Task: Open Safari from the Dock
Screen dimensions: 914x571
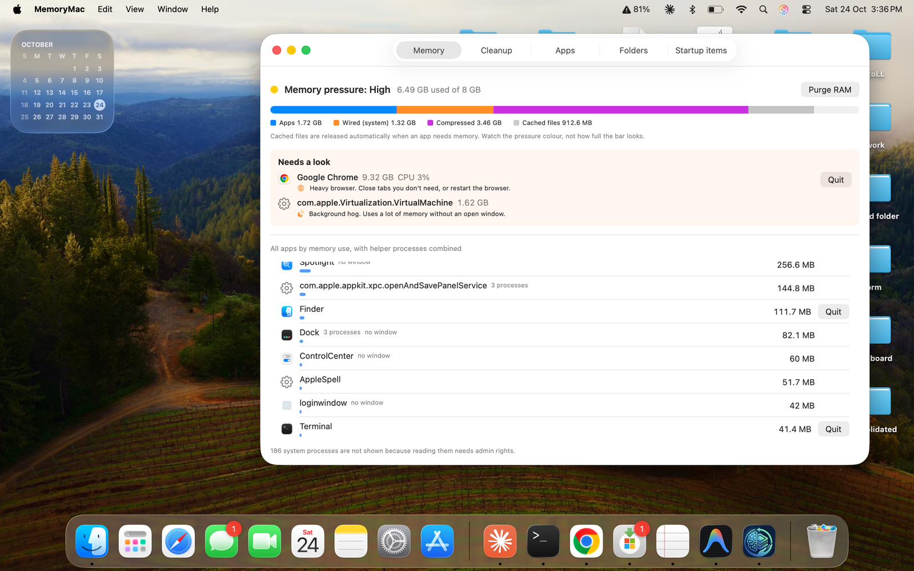Action: pos(178,541)
